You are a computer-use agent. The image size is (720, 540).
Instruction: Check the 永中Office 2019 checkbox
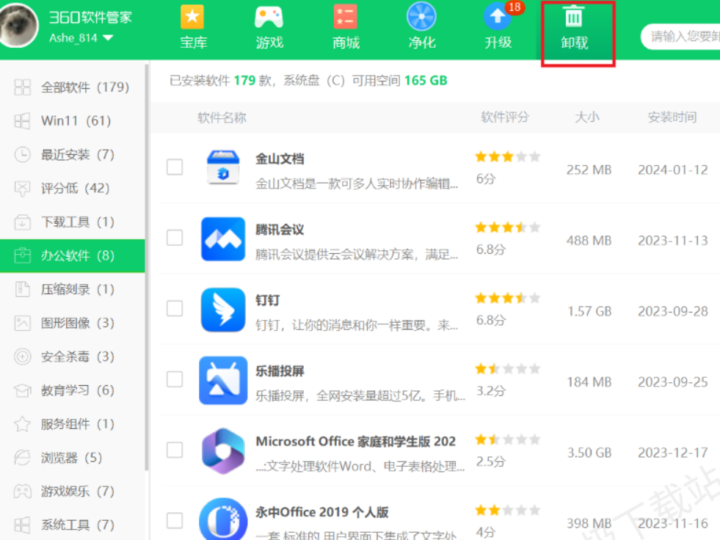[x=175, y=521]
